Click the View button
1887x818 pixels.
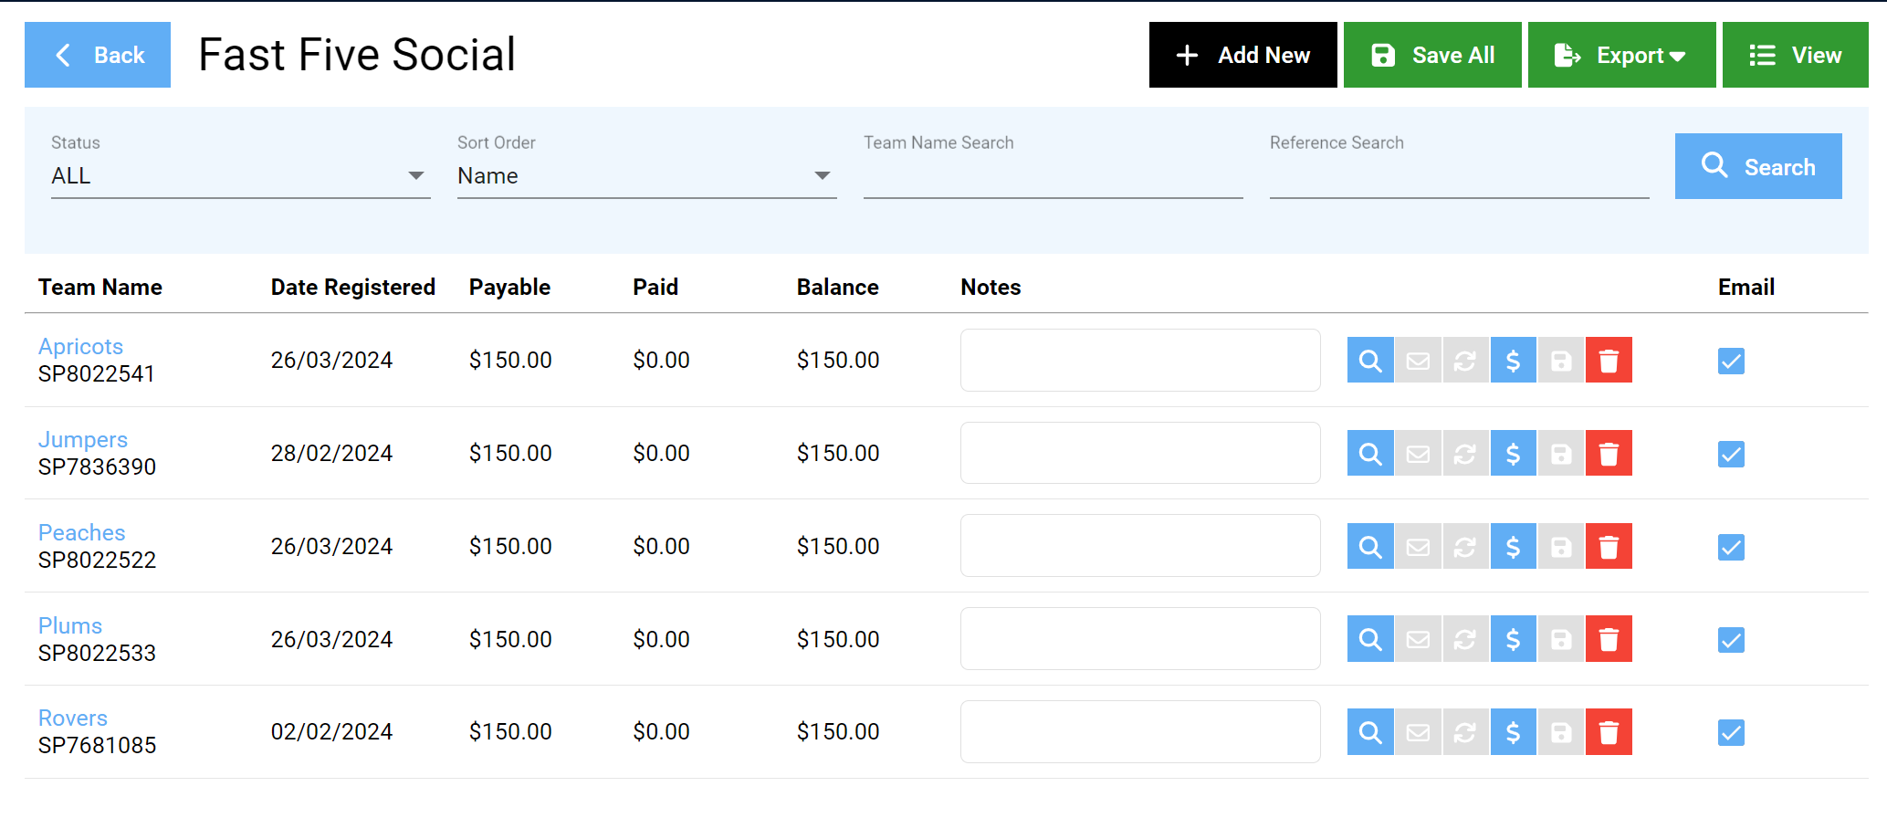coord(1795,55)
